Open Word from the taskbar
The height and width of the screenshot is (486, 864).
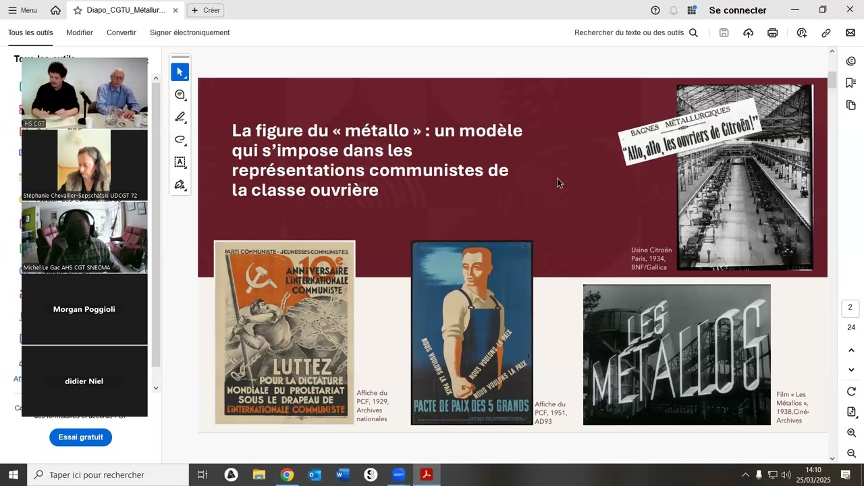tap(342, 475)
